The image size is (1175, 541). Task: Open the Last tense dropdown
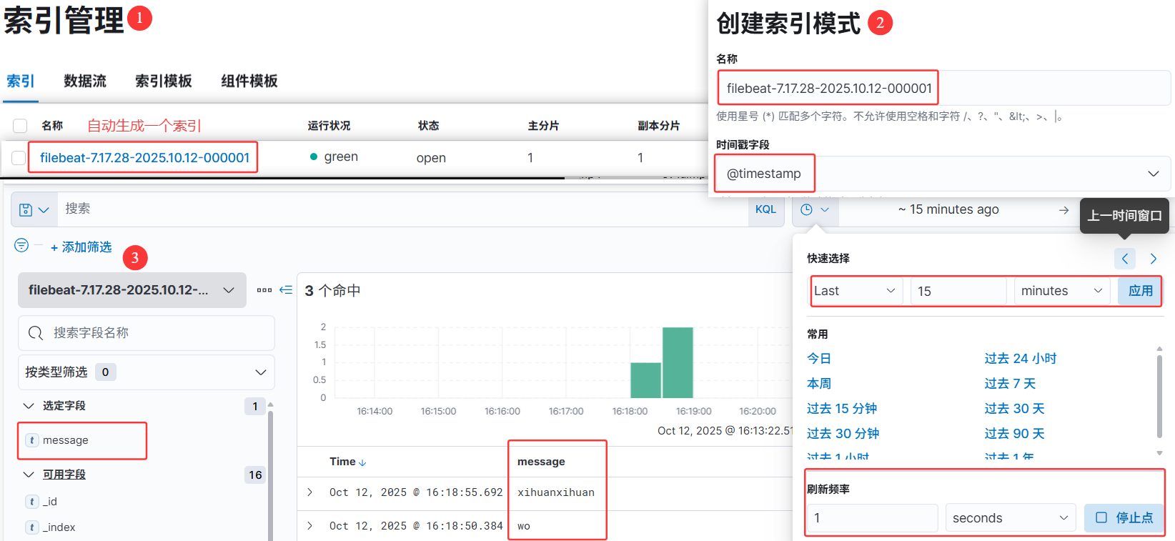tap(856, 291)
